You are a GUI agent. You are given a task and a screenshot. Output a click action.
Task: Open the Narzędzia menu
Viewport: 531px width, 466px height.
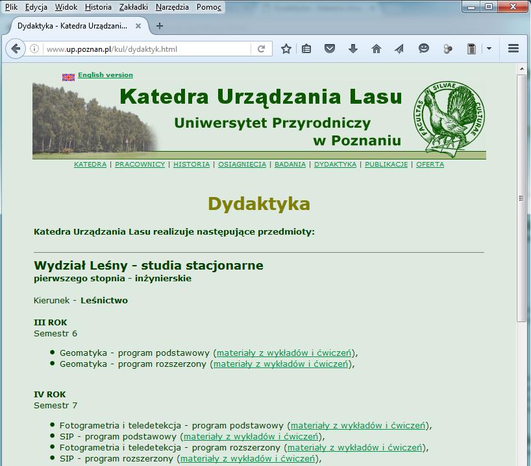(x=172, y=7)
